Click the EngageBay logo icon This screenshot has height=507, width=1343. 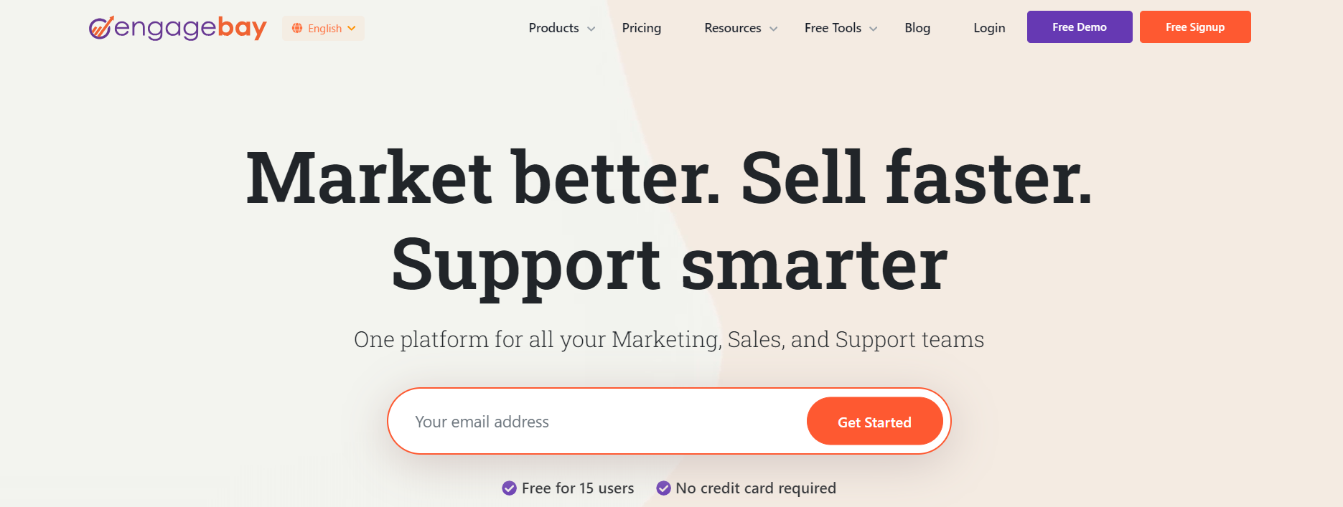[100, 28]
